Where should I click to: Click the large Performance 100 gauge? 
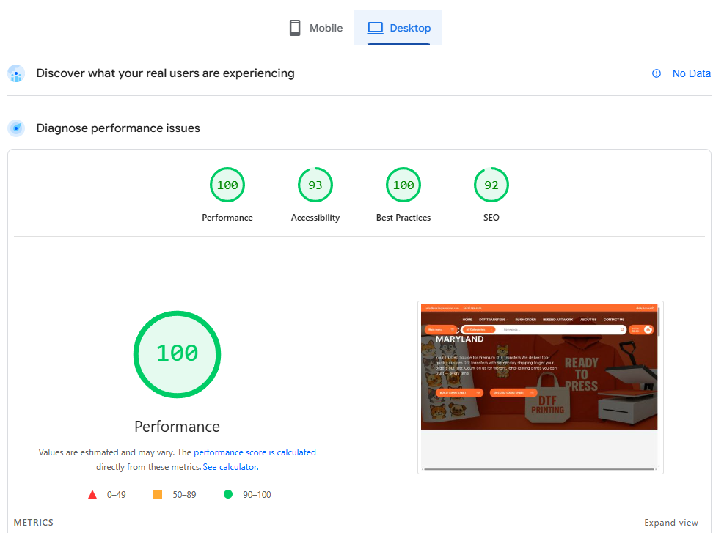(x=177, y=354)
